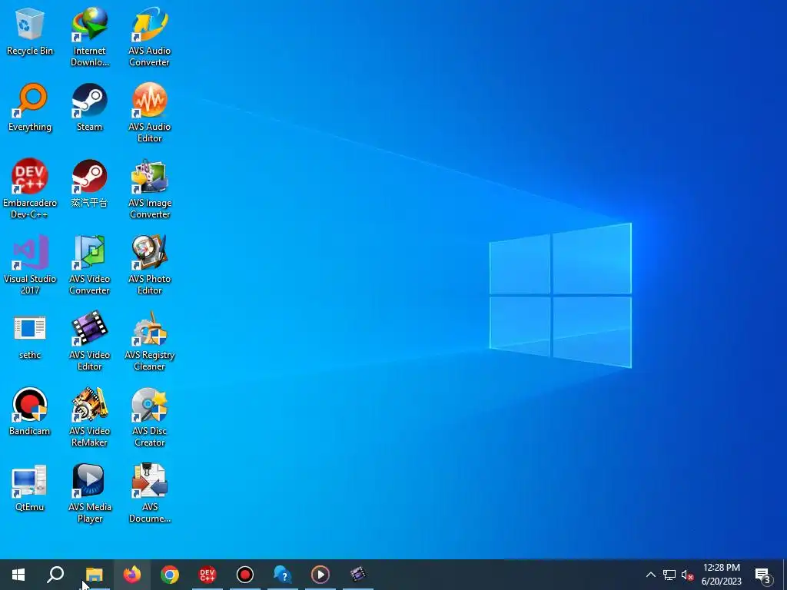This screenshot has height=590, width=787.
Task: Switch to Firefox in the taskbar
Action: tap(132, 575)
